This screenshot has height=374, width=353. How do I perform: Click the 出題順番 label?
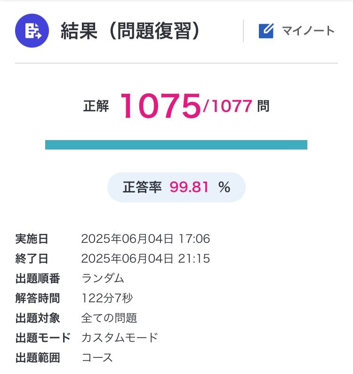[38, 278]
